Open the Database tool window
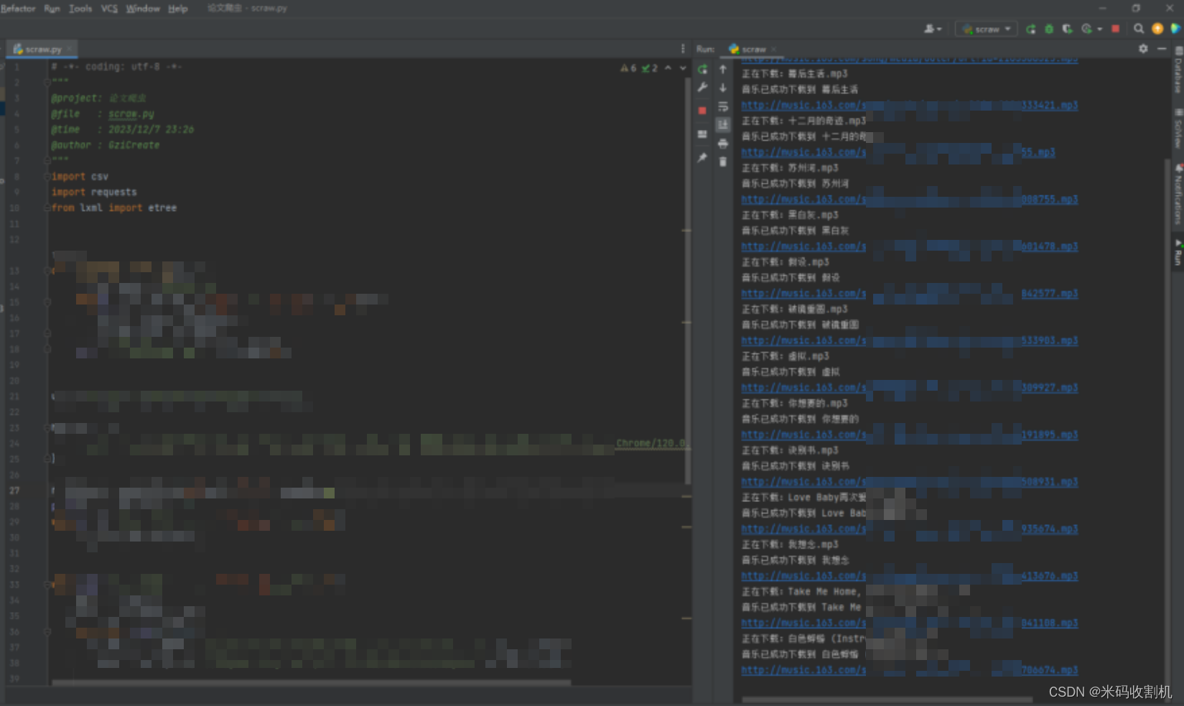Screen dimensions: 1184x706 (x=1178, y=71)
